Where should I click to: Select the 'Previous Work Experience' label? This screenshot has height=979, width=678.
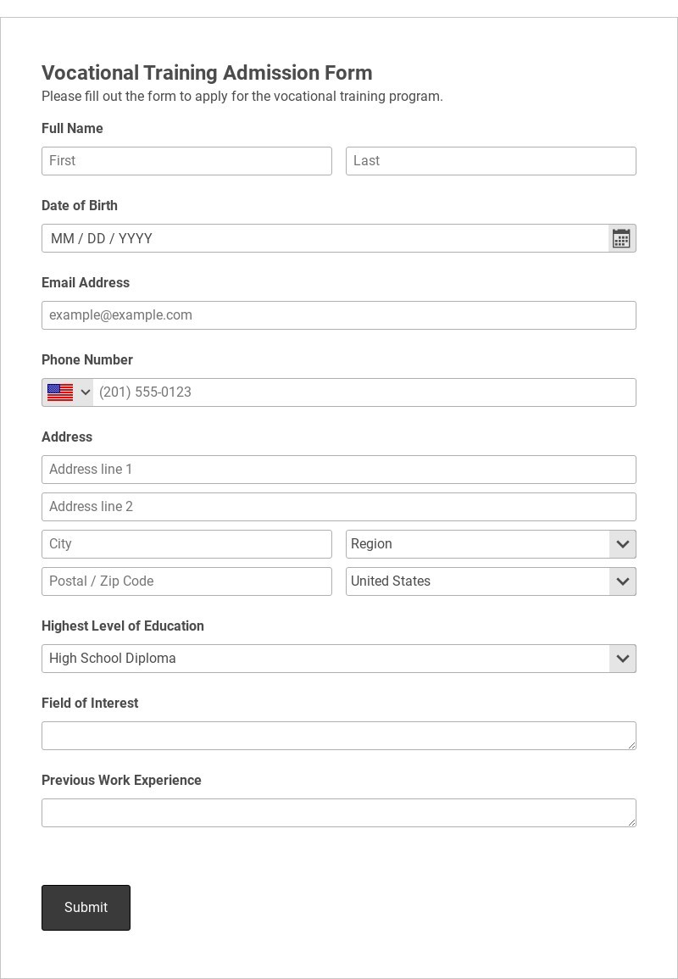[122, 781]
